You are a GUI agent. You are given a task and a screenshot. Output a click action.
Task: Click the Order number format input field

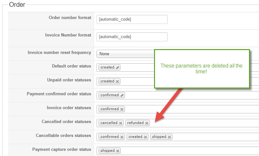tap(132, 19)
